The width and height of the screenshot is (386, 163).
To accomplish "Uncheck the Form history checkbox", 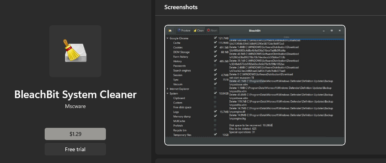I will coord(216,56).
